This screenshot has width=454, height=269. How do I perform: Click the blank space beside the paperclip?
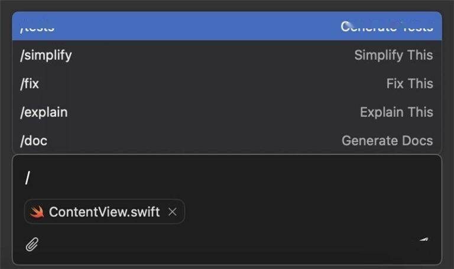pyautogui.click(x=226, y=244)
